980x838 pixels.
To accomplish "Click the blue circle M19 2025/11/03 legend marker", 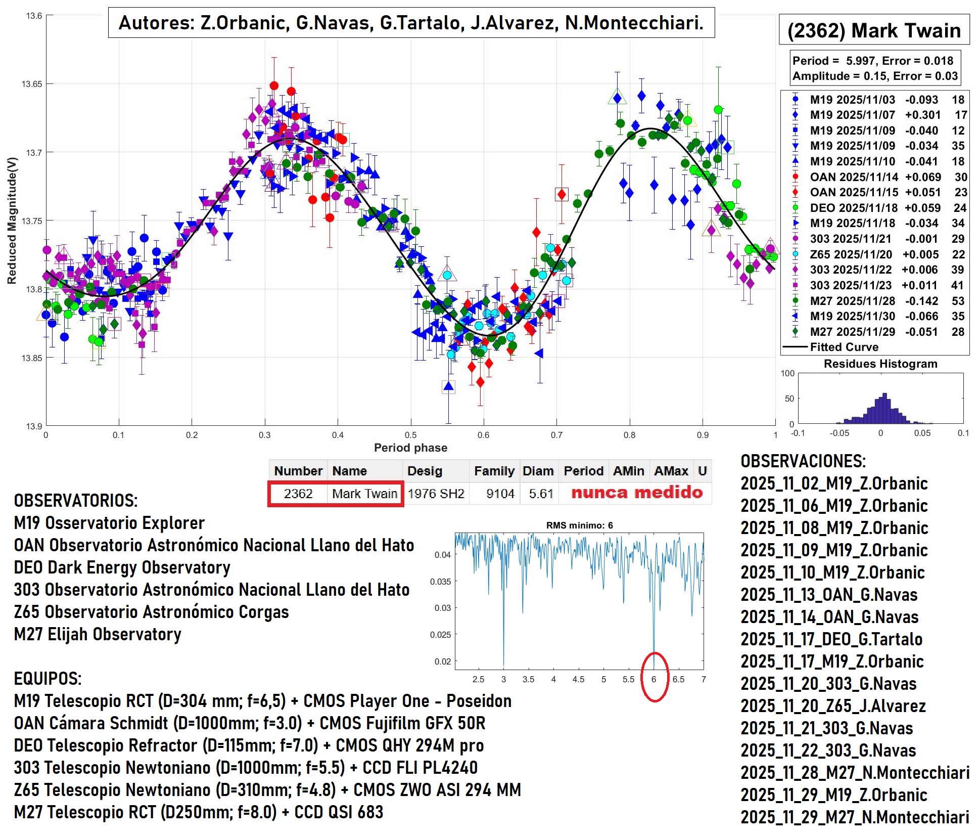I will click(x=795, y=100).
